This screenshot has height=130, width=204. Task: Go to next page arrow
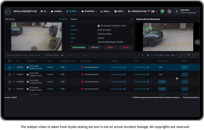pyautogui.click(x=143, y=55)
